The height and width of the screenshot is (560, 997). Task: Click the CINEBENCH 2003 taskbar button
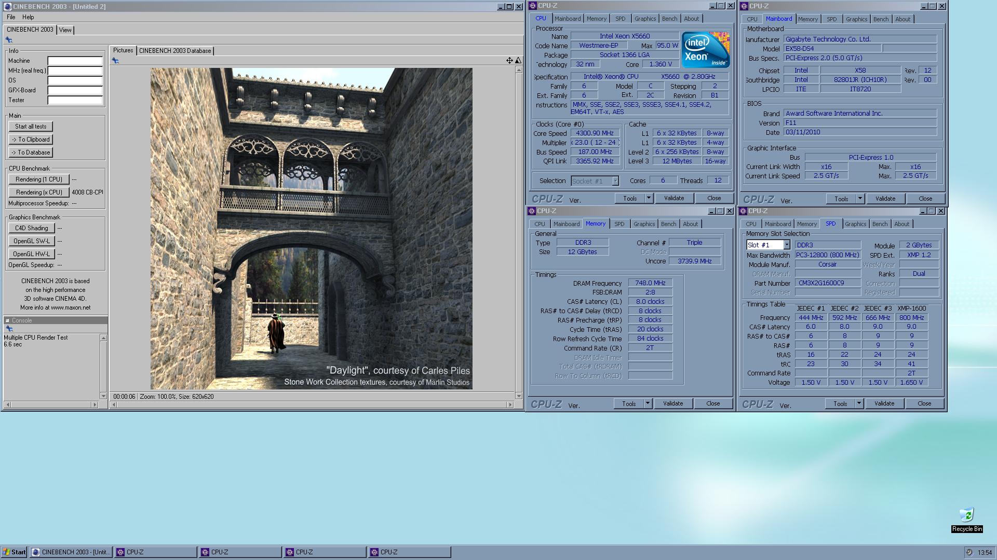[x=71, y=552]
